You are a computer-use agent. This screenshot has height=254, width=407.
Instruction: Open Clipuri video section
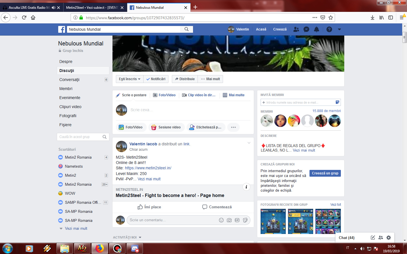(70, 107)
